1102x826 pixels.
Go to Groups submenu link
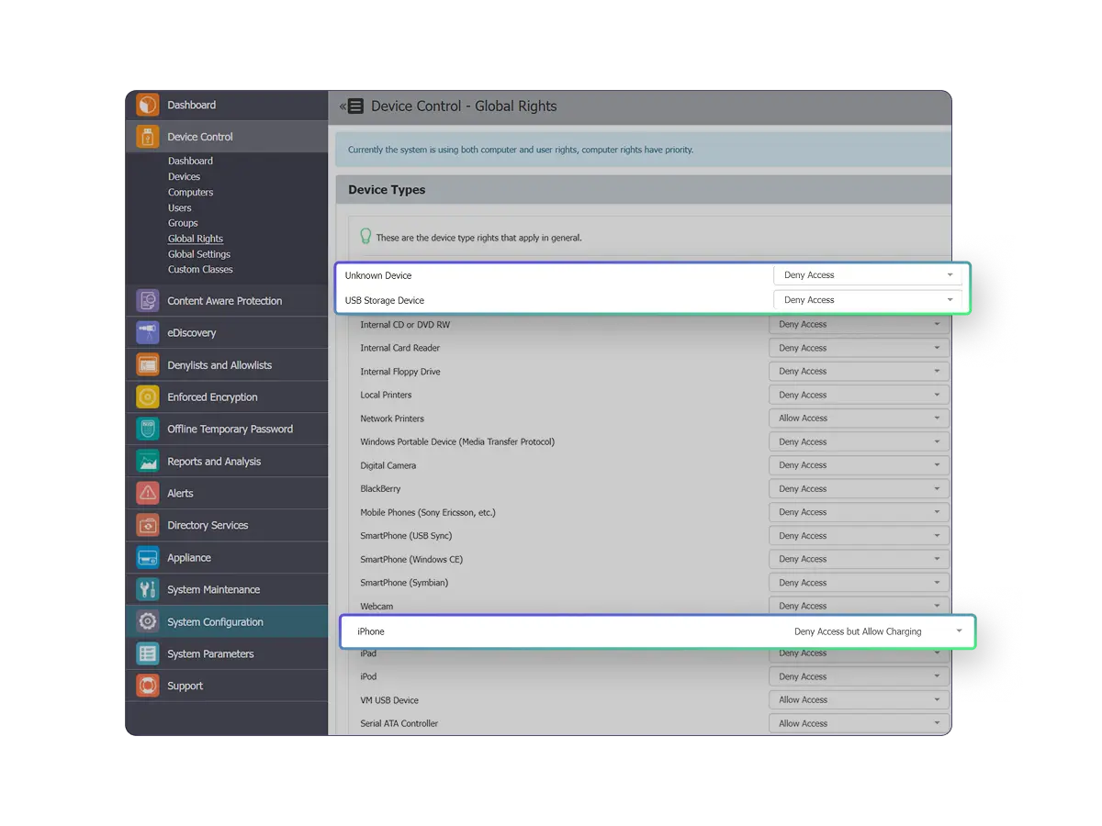183,223
